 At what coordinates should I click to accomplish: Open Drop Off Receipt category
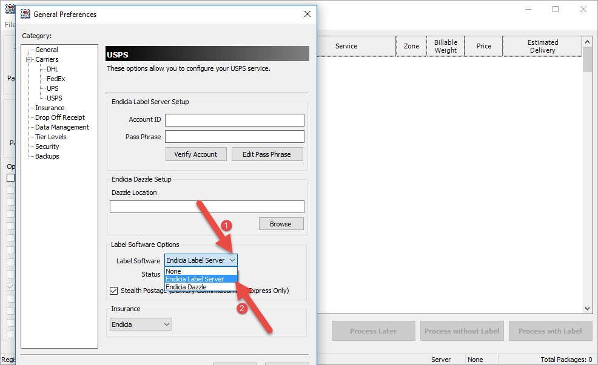tap(60, 117)
